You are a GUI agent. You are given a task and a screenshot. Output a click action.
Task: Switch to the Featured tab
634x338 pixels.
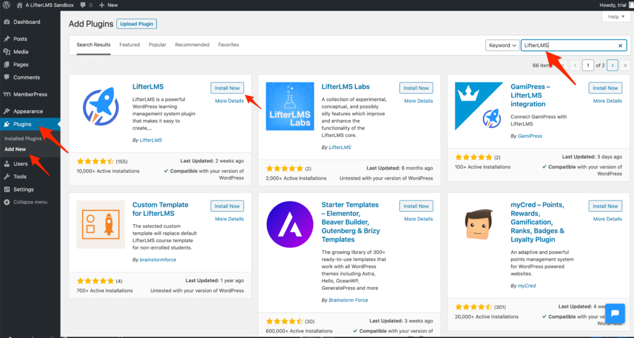[x=130, y=45]
